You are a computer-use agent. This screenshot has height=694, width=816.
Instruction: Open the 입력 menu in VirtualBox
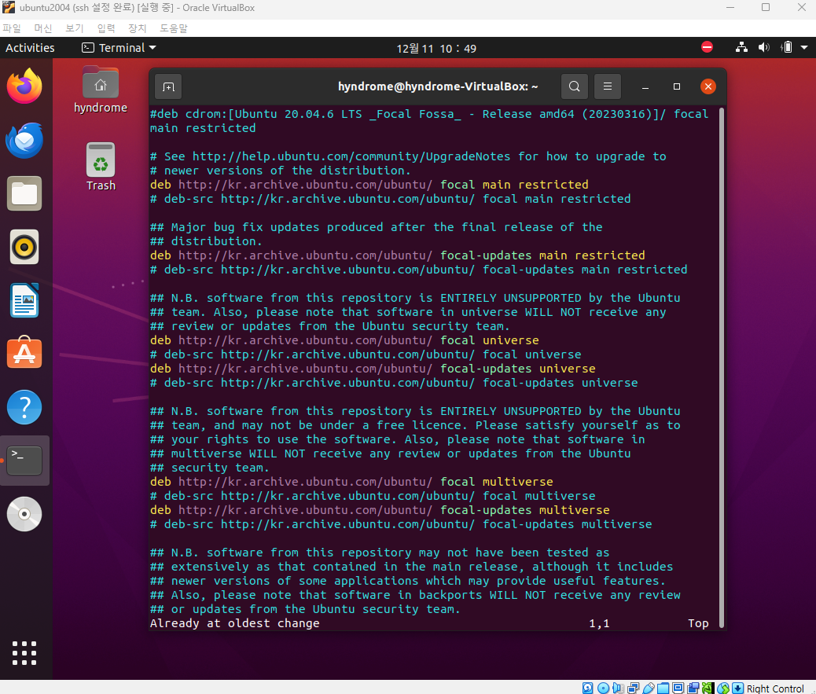pyautogui.click(x=105, y=28)
